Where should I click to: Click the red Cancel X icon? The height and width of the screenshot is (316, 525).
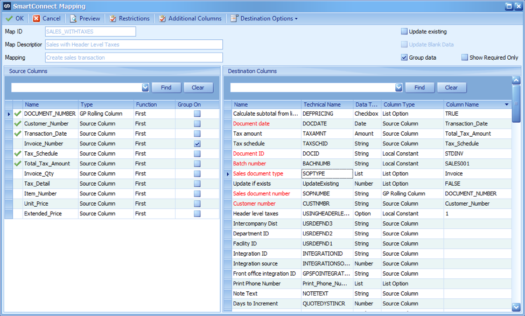(36, 18)
